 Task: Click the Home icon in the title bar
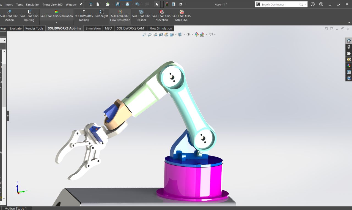[91, 4]
